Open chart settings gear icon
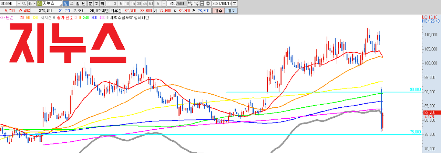The height and width of the screenshot is (153, 441). tap(208, 3)
